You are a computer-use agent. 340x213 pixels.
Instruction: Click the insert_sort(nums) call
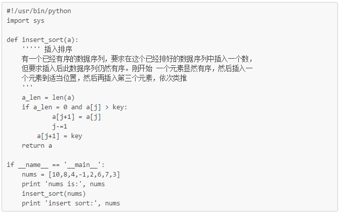pos(54,194)
